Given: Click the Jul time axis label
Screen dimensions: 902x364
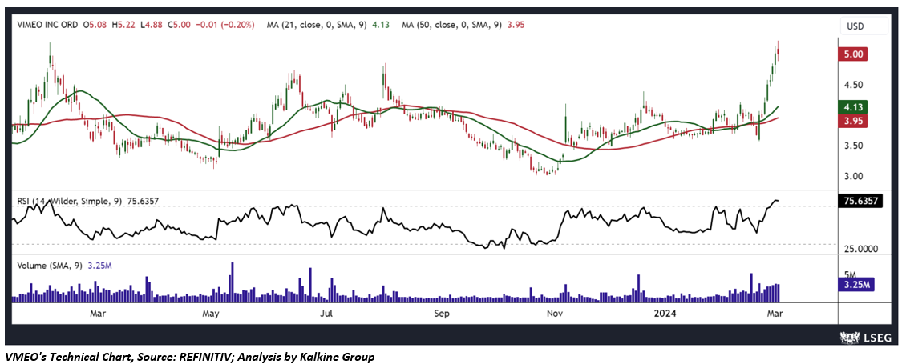Looking at the screenshot, I should pyautogui.click(x=327, y=314).
